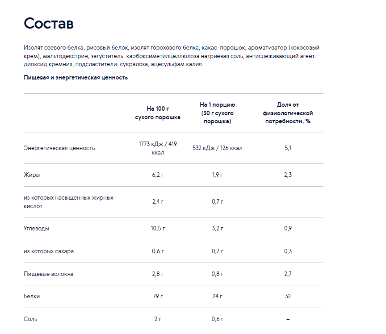386x334 pixels.
Task: Select the Соль row label
Action: (30, 319)
